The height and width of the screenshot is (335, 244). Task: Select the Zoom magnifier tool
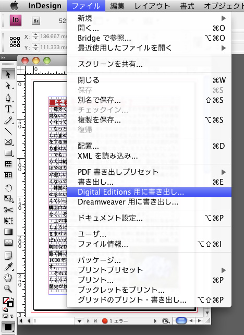(8, 289)
